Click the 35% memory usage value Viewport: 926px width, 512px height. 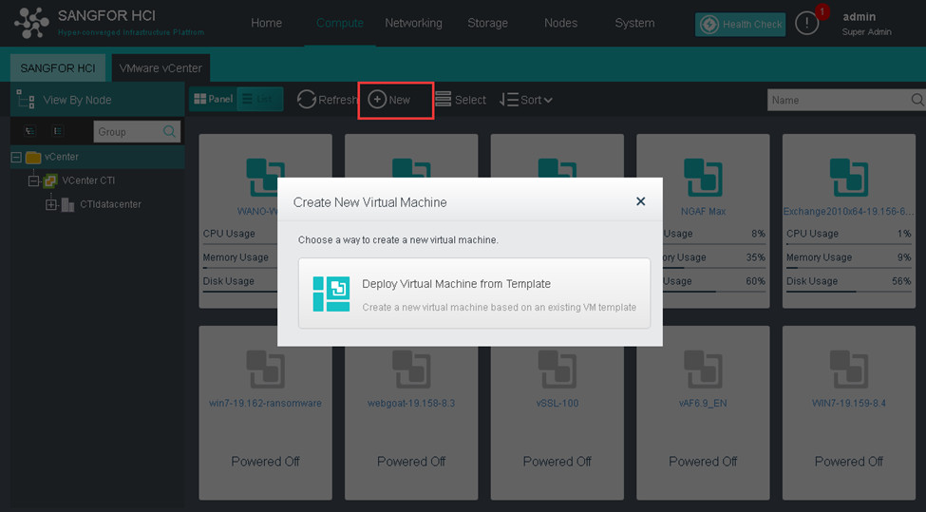tap(755, 257)
